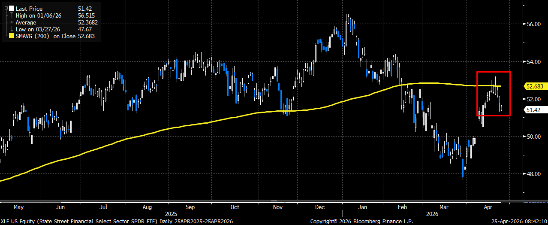The width and height of the screenshot is (548, 225).
Task: Select the Low marker icon in legend
Action: click(x=11, y=29)
